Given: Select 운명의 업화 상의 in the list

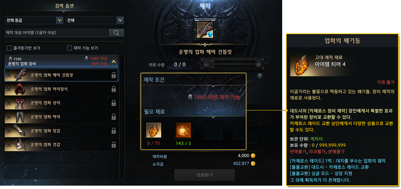Looking at the screenshot, I should [61, 103].
